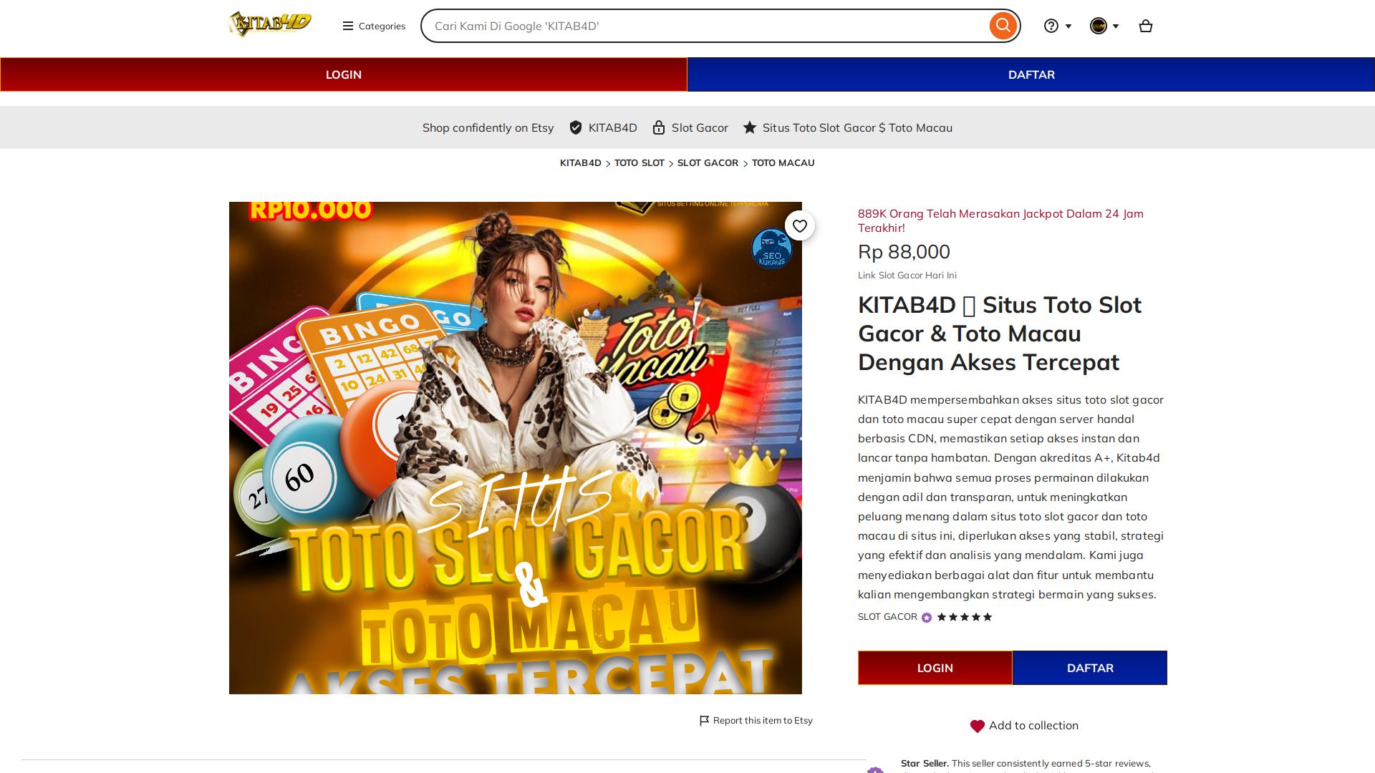This screenshot has height=773, width=1375.
Task: Click the help question mark icon
Action: coord(1051,26)
